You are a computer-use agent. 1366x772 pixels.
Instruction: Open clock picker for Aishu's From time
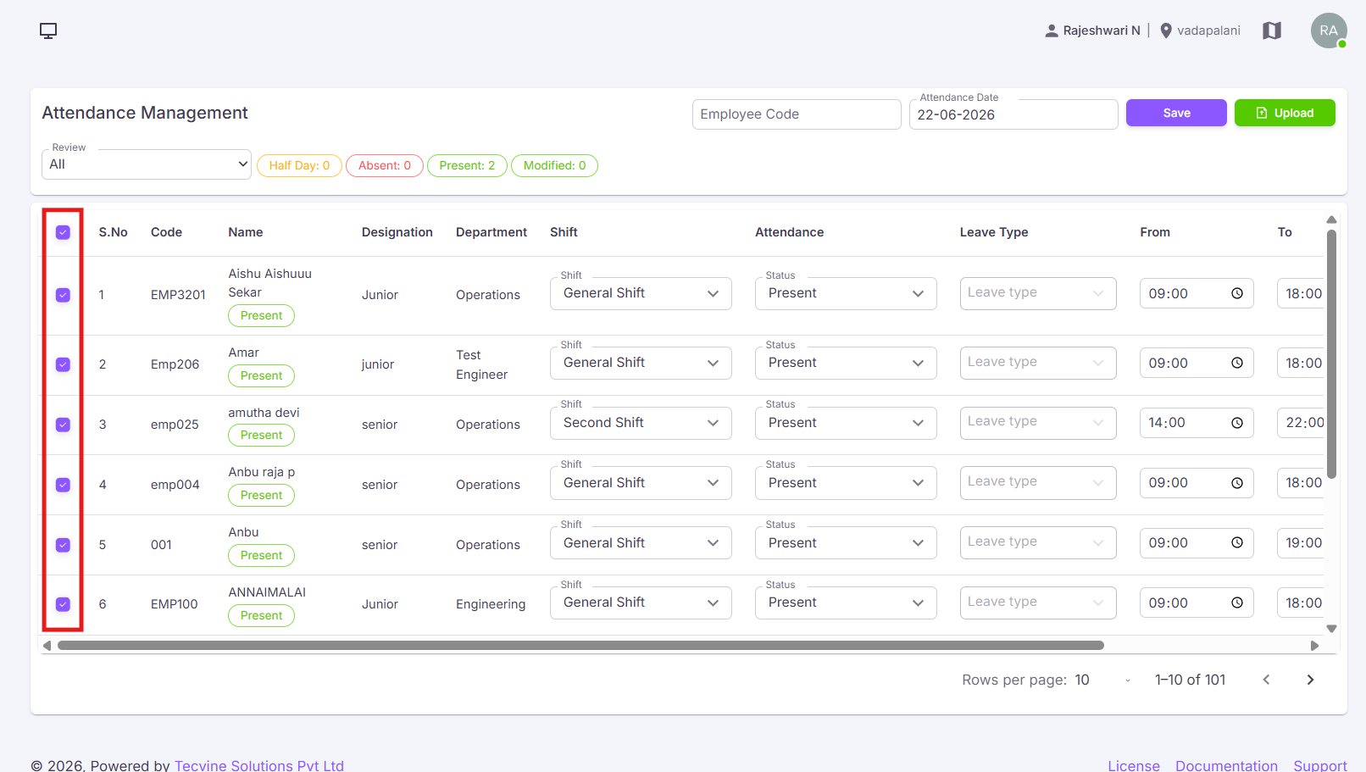click(x=1237, y=293)
